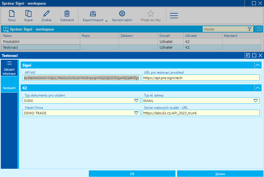Screen dimensions: 264x177
Task: Confirm with the OK button
Action: [x=132, y=174]
